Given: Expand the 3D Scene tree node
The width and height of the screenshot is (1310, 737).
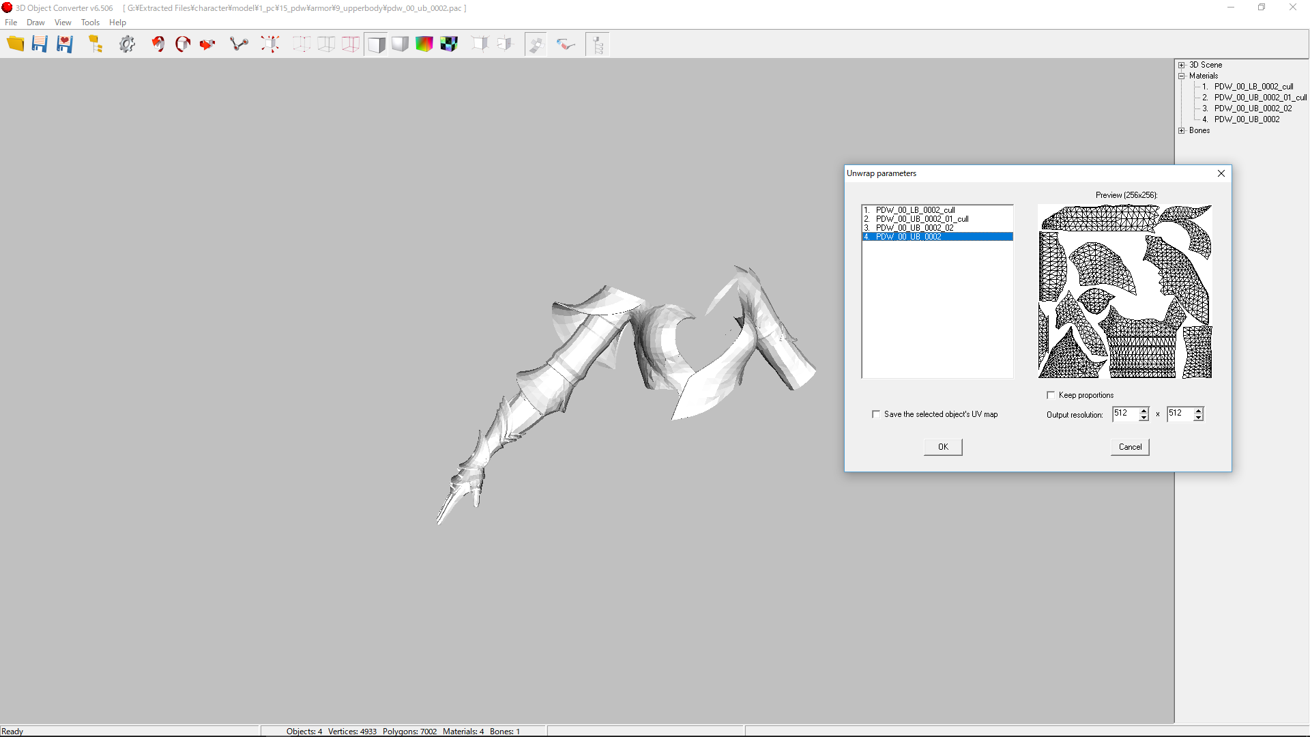Looking at the screenshot, I should (1182, 65).
